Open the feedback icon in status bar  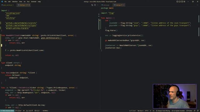pyautogui.click(x=195, y=111)
